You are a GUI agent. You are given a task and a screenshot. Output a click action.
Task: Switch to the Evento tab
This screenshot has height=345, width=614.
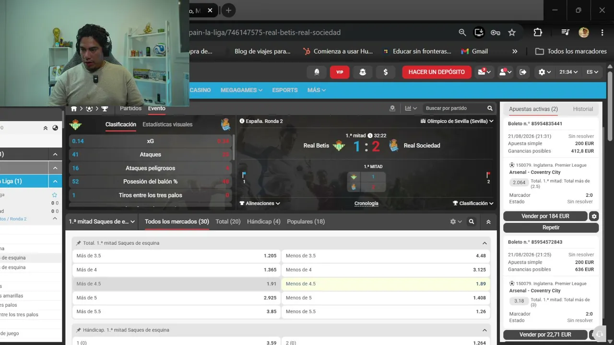[157, 108]
